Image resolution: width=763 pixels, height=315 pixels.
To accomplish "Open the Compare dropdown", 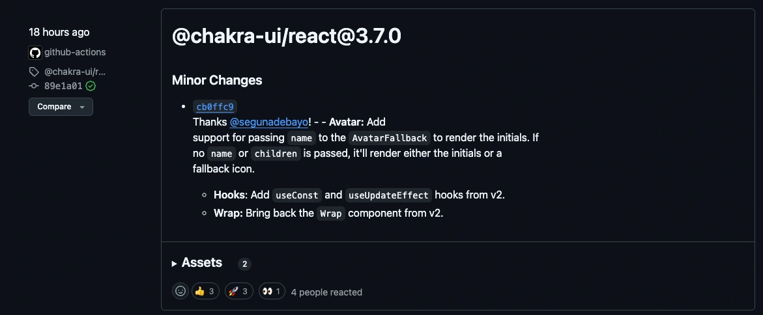I will pos(61,107).
